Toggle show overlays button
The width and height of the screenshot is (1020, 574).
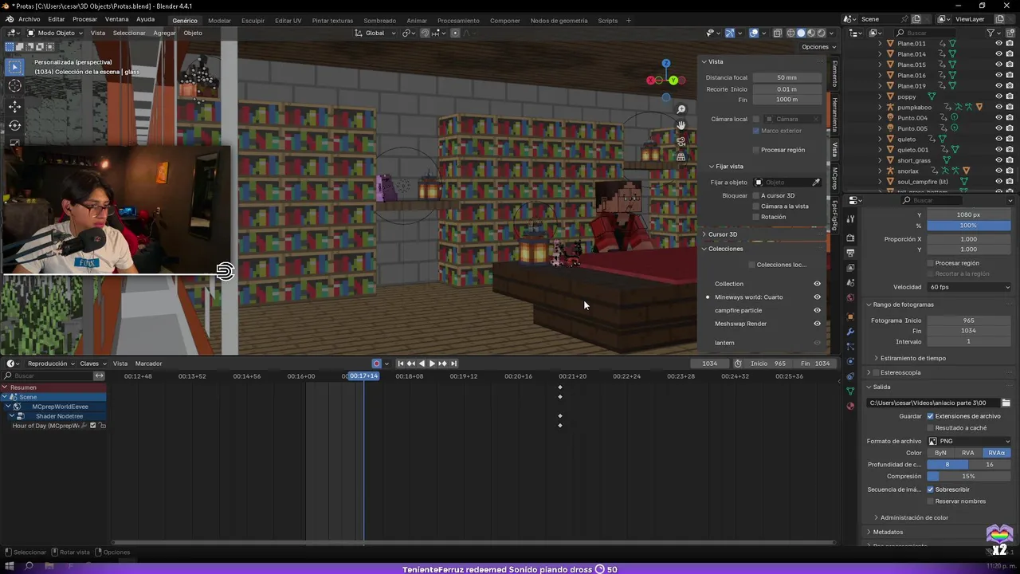754,33
